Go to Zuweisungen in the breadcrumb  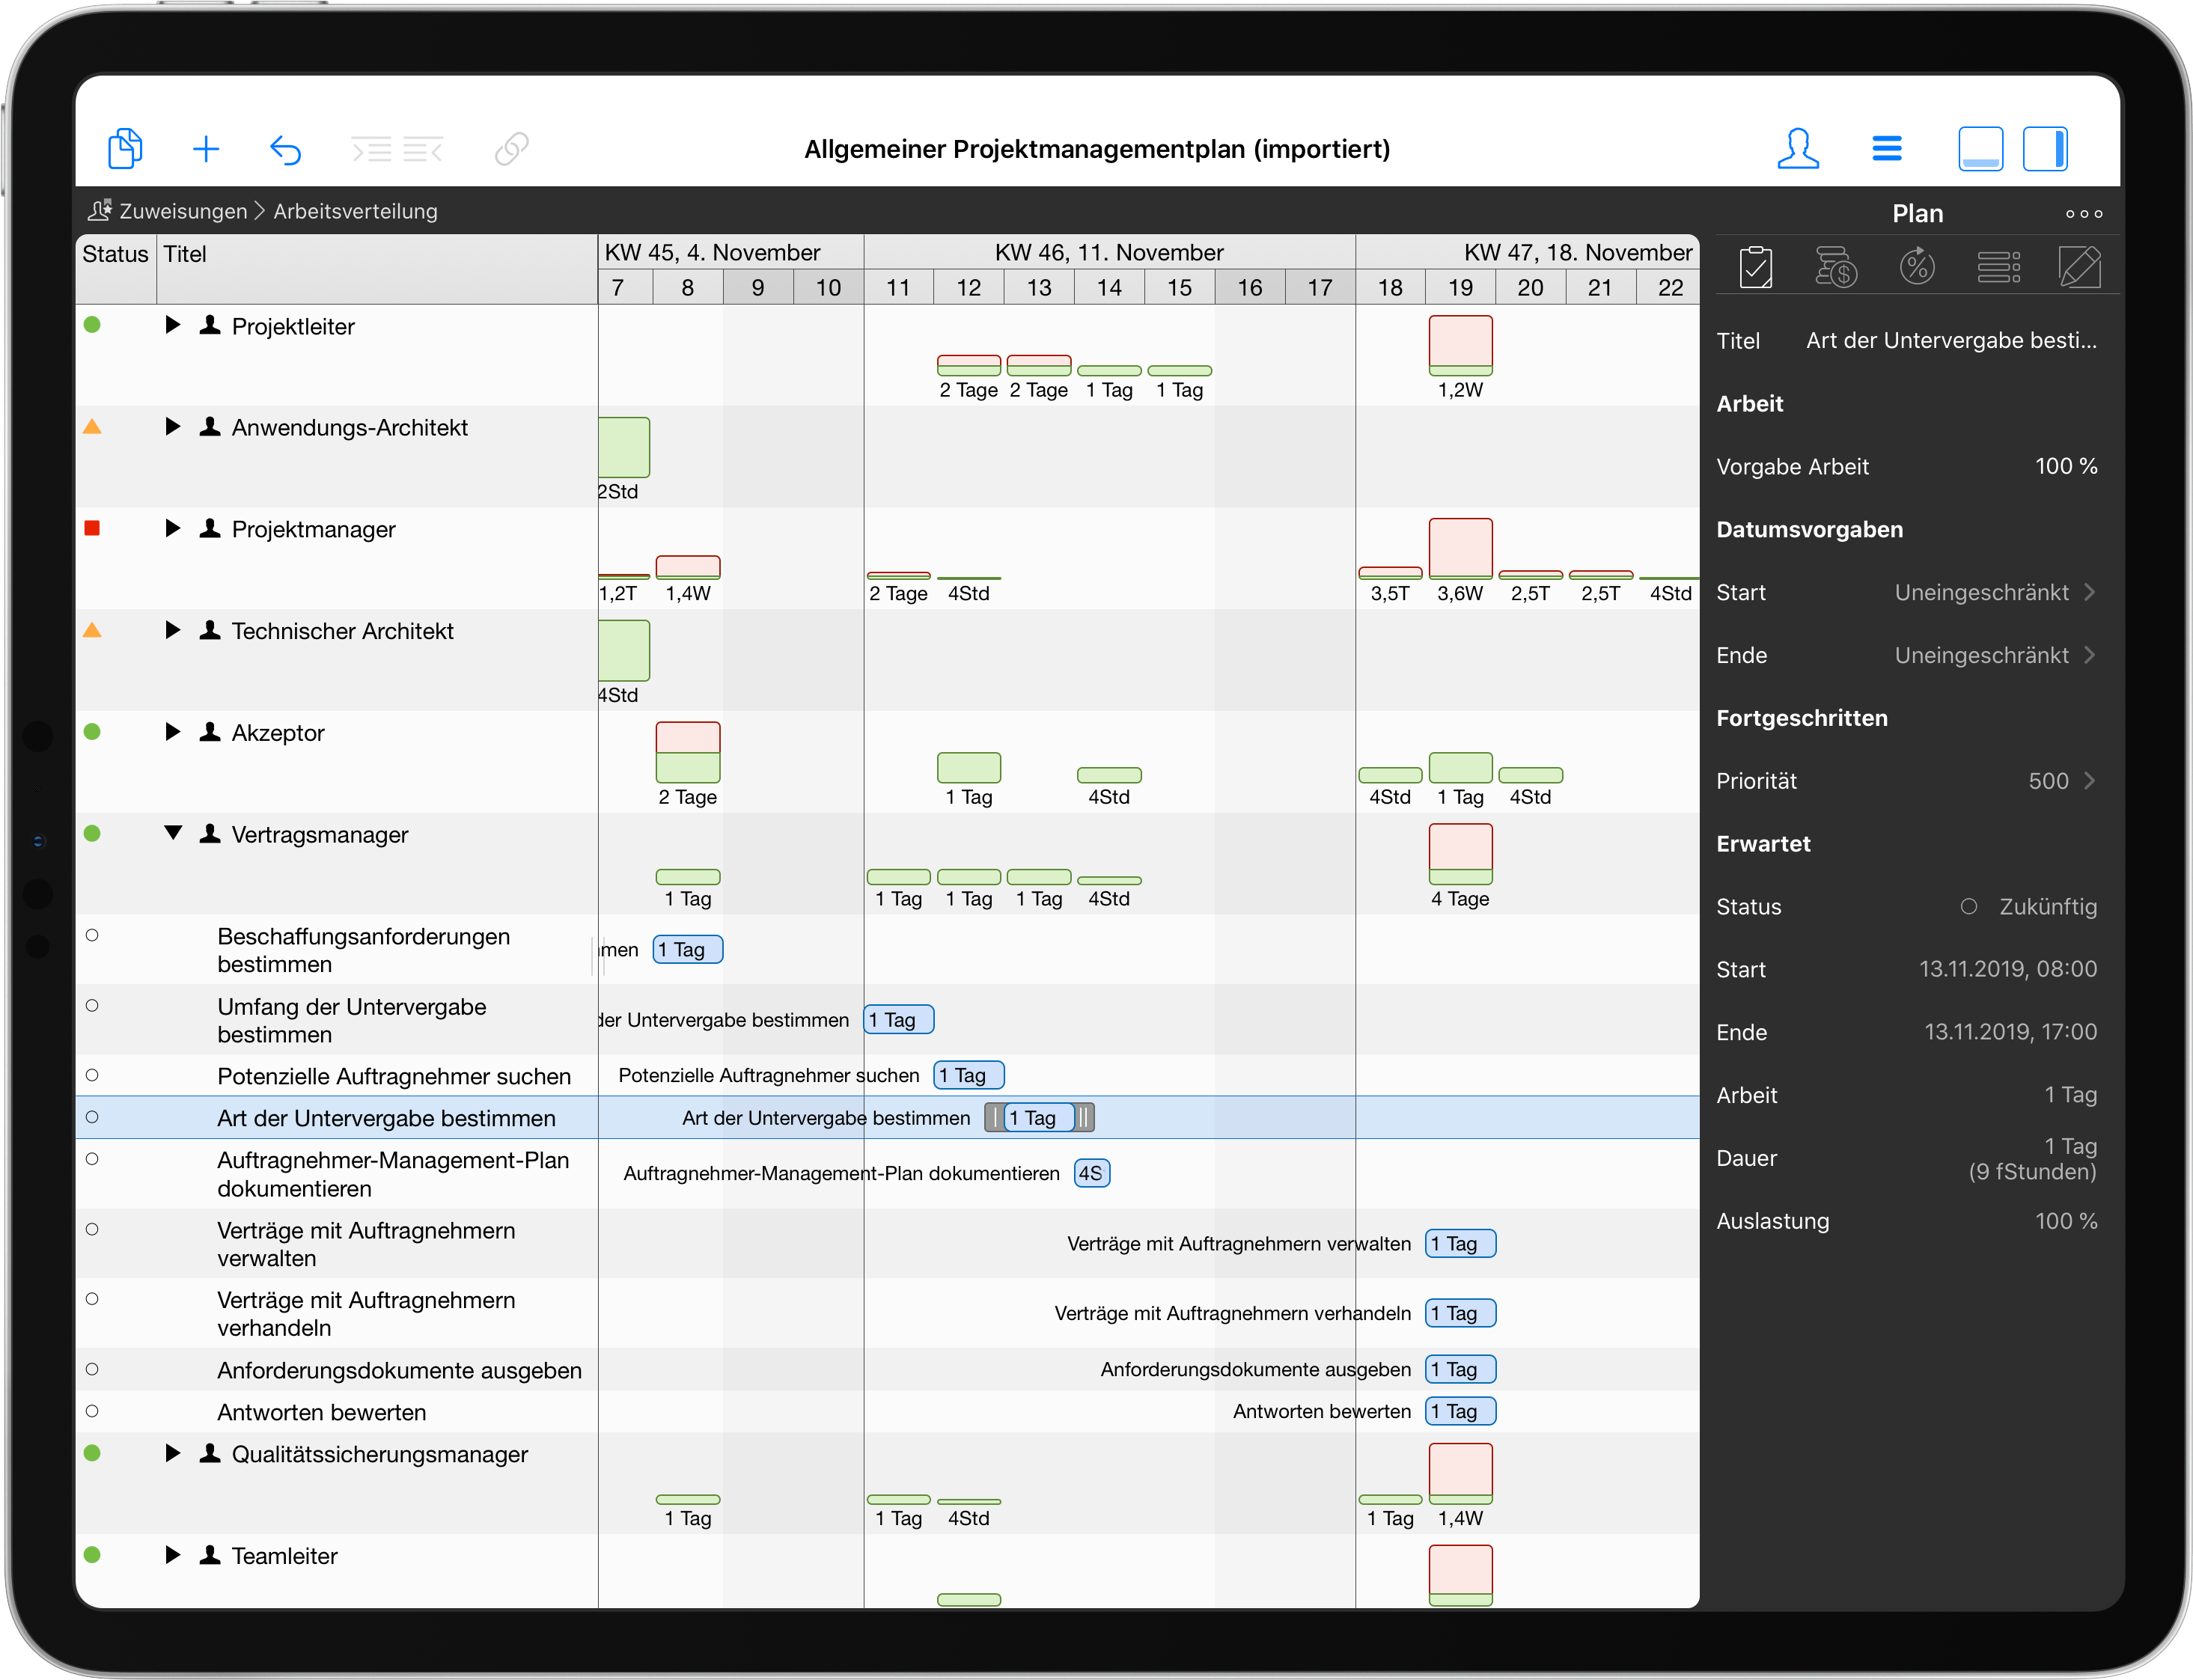182,210
